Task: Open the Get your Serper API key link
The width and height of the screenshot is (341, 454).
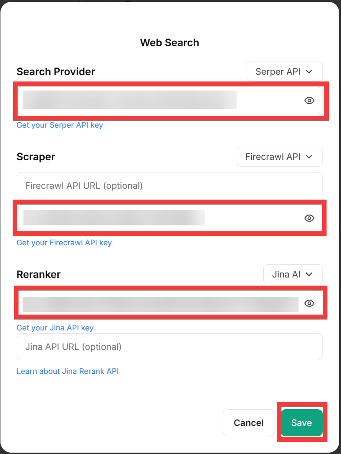Action: [x=60, y=125]
